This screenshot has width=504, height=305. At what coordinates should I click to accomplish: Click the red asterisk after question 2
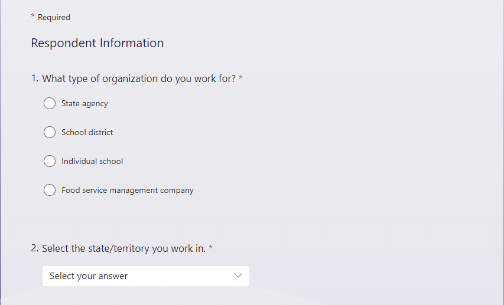point(210,248)
